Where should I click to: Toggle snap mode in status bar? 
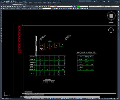tap(46, 99)
